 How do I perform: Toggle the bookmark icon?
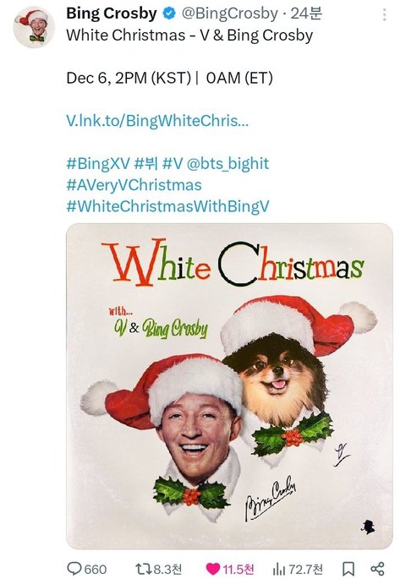348,569
